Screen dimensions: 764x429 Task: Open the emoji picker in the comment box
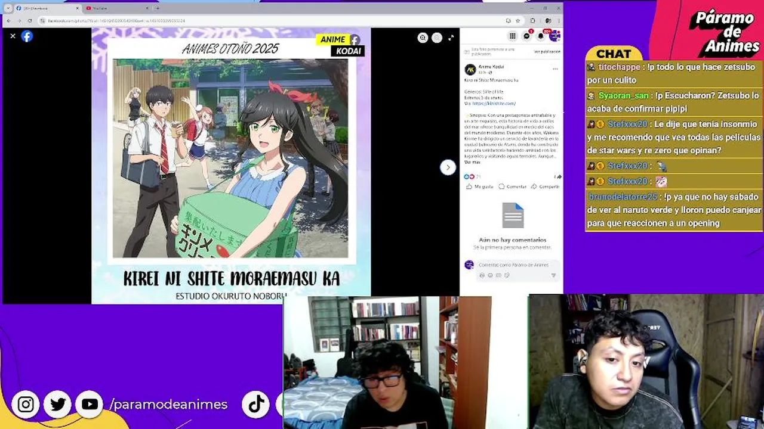490,275
